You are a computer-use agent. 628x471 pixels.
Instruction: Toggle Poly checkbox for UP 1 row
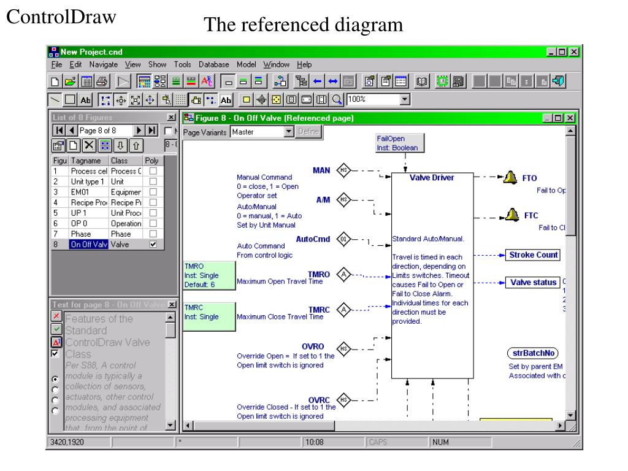[x=153, y=213]
